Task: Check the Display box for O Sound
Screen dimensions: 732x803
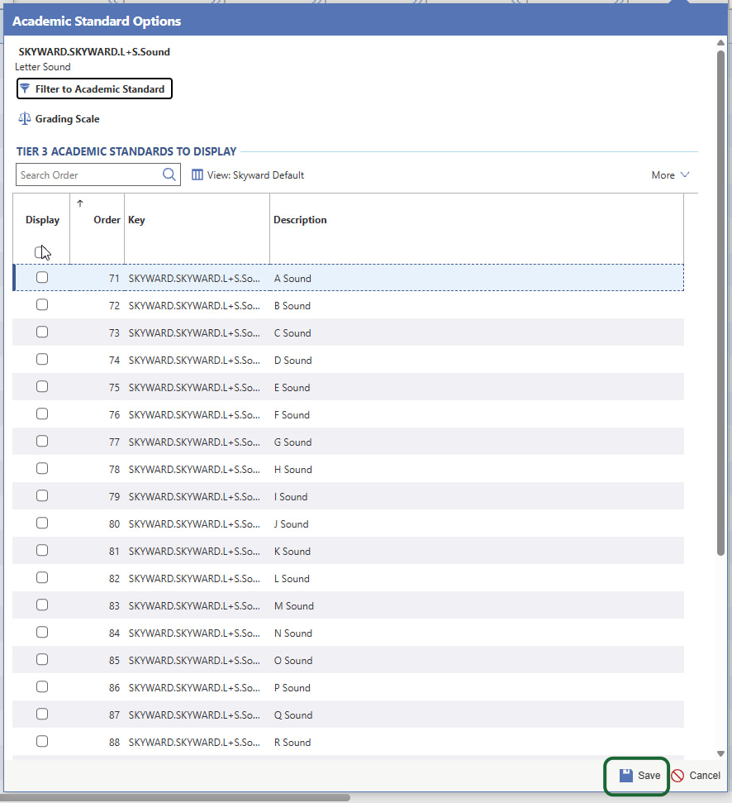Action: point(42,659)
